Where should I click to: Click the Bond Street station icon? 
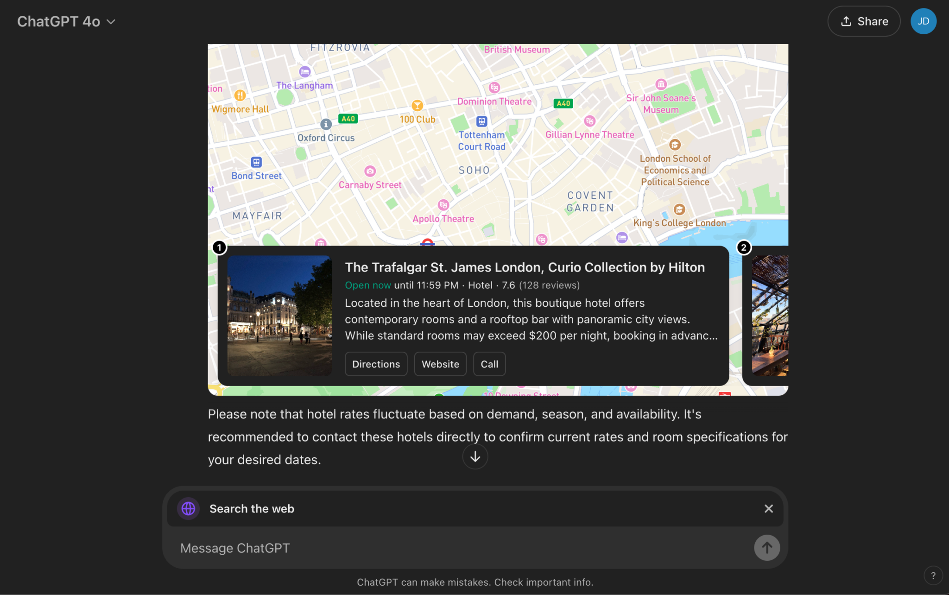pos(256,162)
